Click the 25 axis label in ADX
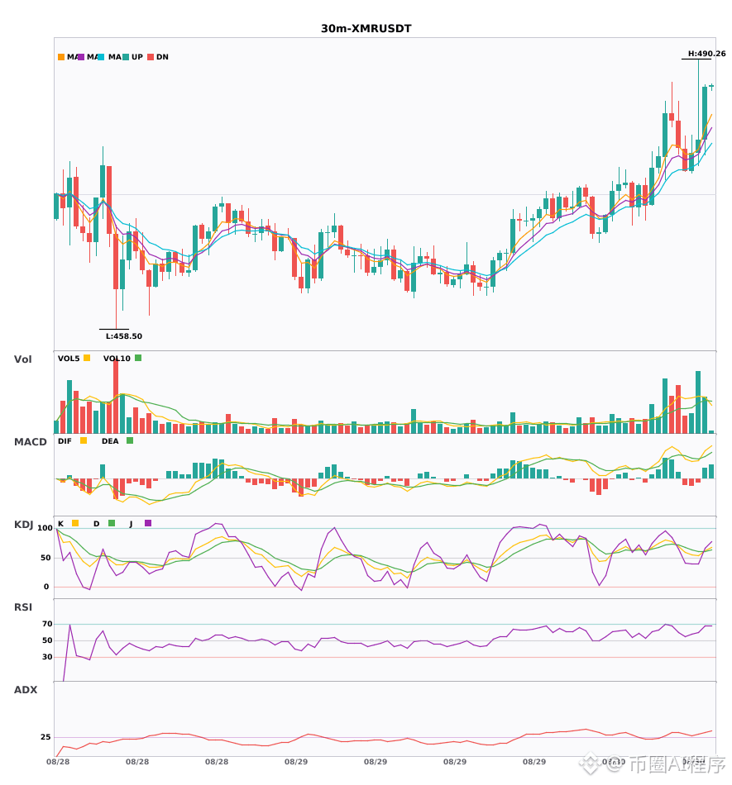The height and width of the screenshot is (785, 732). pos(45,737)
